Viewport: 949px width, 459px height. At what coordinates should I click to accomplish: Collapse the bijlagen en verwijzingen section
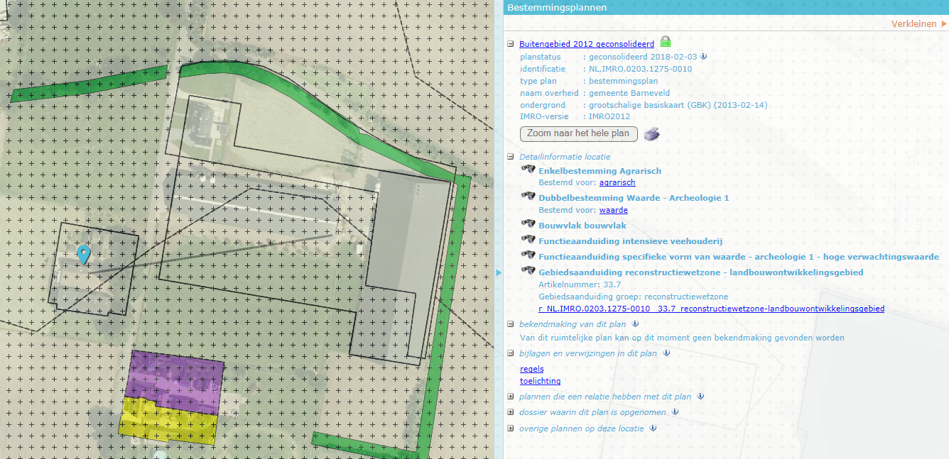(511, 353)
